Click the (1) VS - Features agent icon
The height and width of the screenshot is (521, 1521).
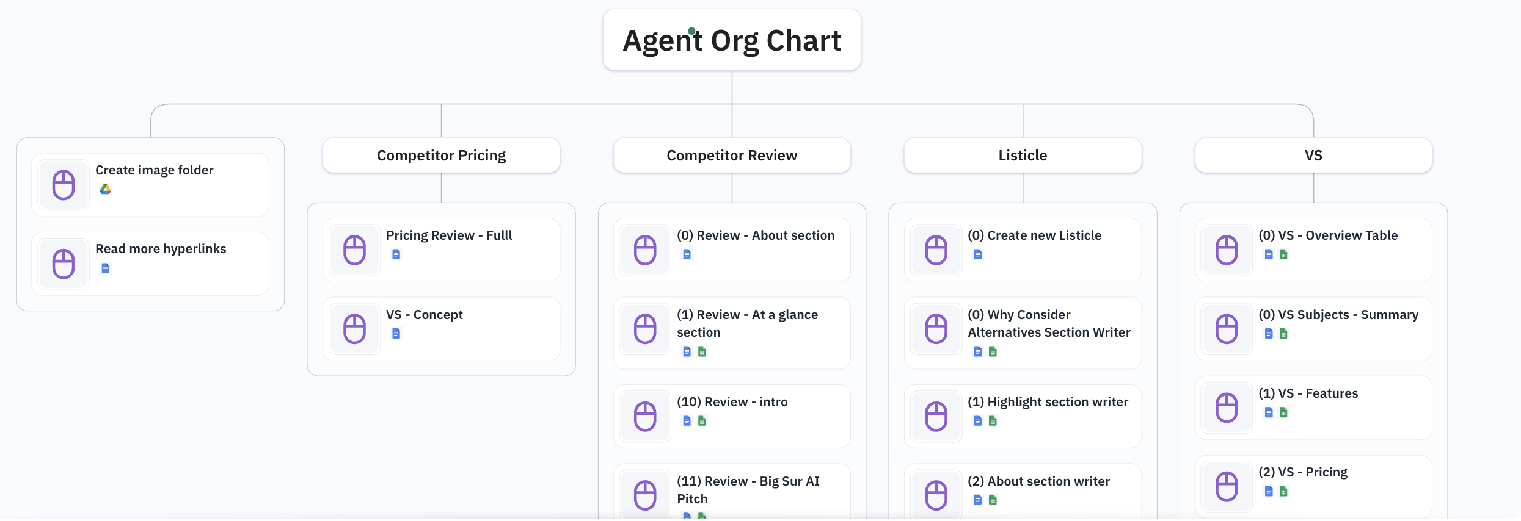pos(1227,408)
